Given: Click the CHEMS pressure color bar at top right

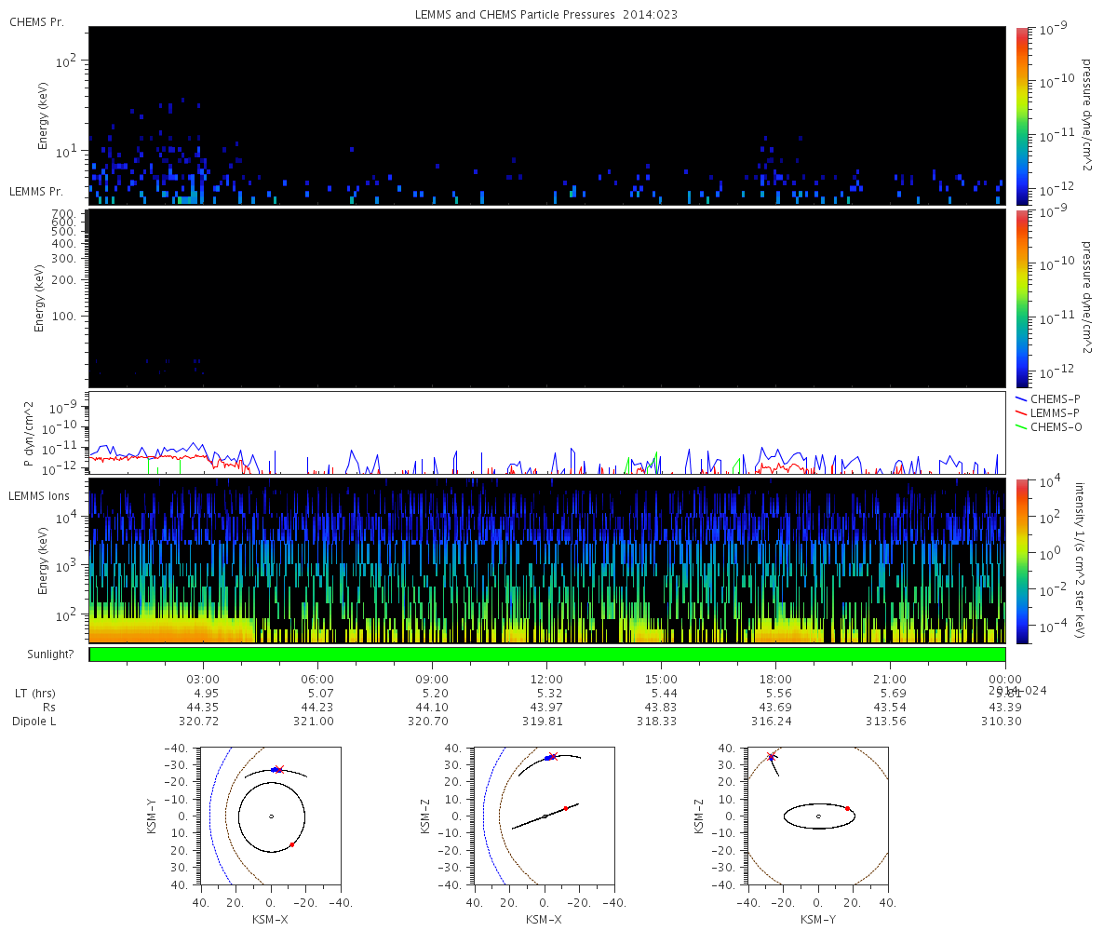Looking at the screenshot, I should coord(1021,115).
